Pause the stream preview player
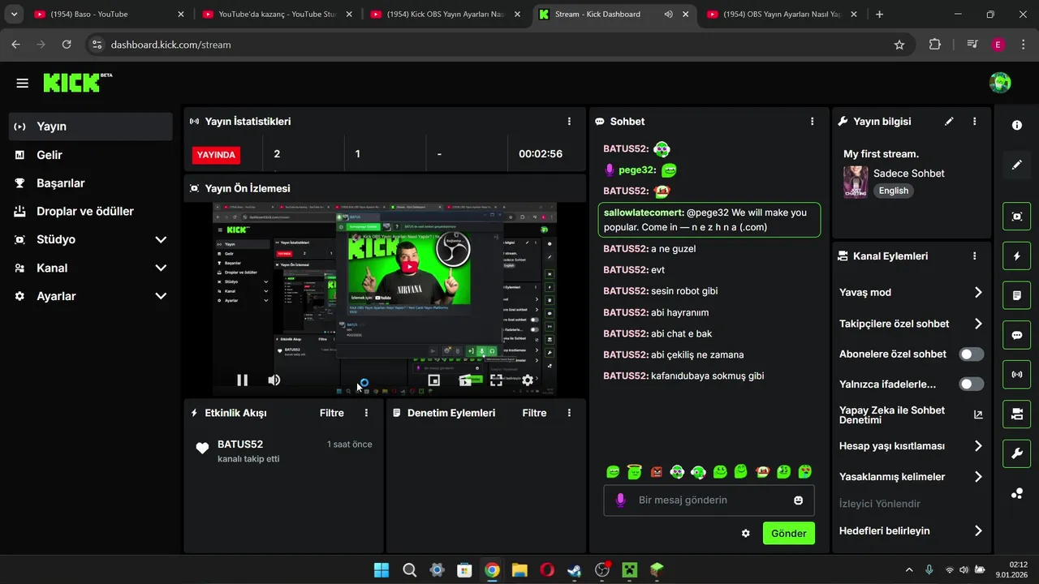 tap(242, 380)
